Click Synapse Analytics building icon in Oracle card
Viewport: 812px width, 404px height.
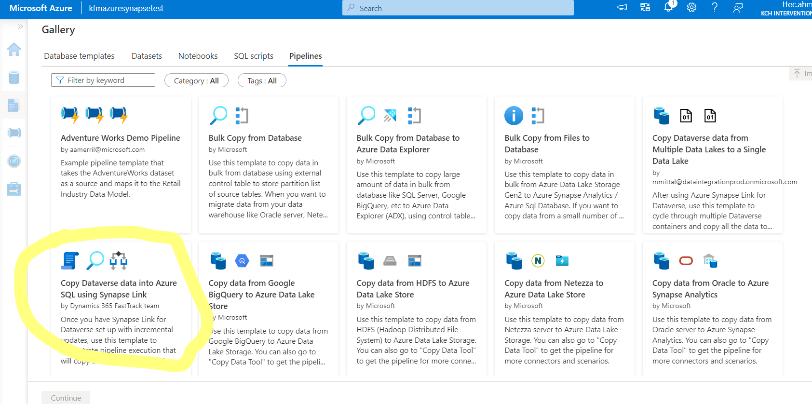coord(710,260)
